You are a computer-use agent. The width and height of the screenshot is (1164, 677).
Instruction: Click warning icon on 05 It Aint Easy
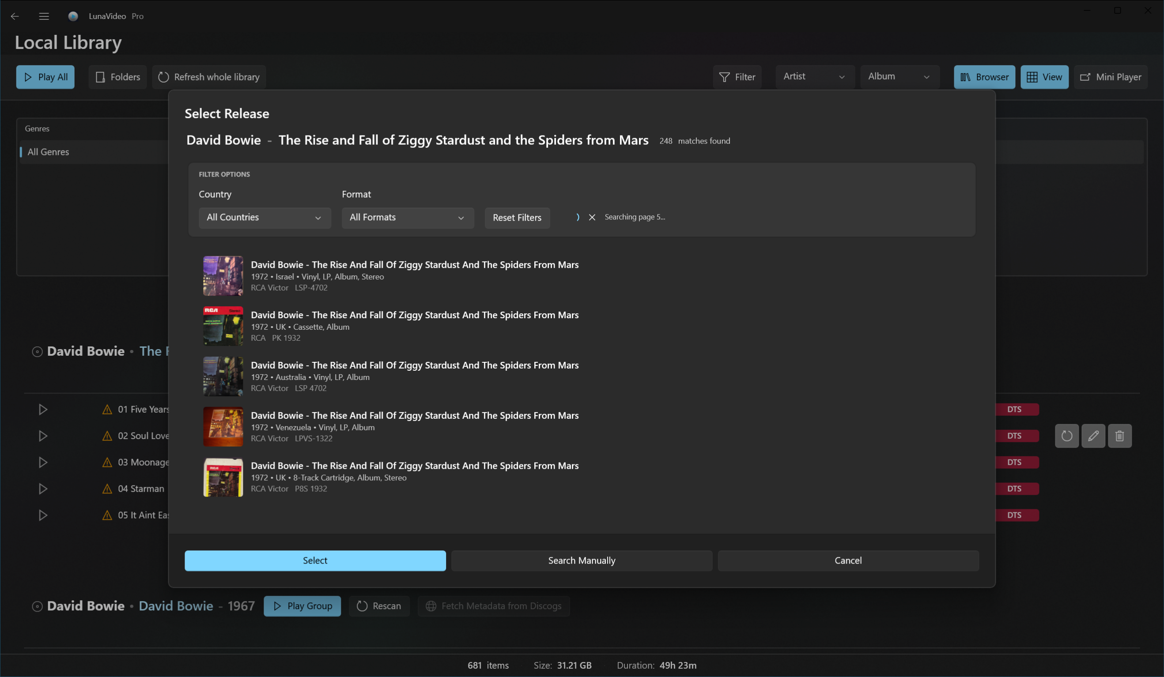[107, 515]
